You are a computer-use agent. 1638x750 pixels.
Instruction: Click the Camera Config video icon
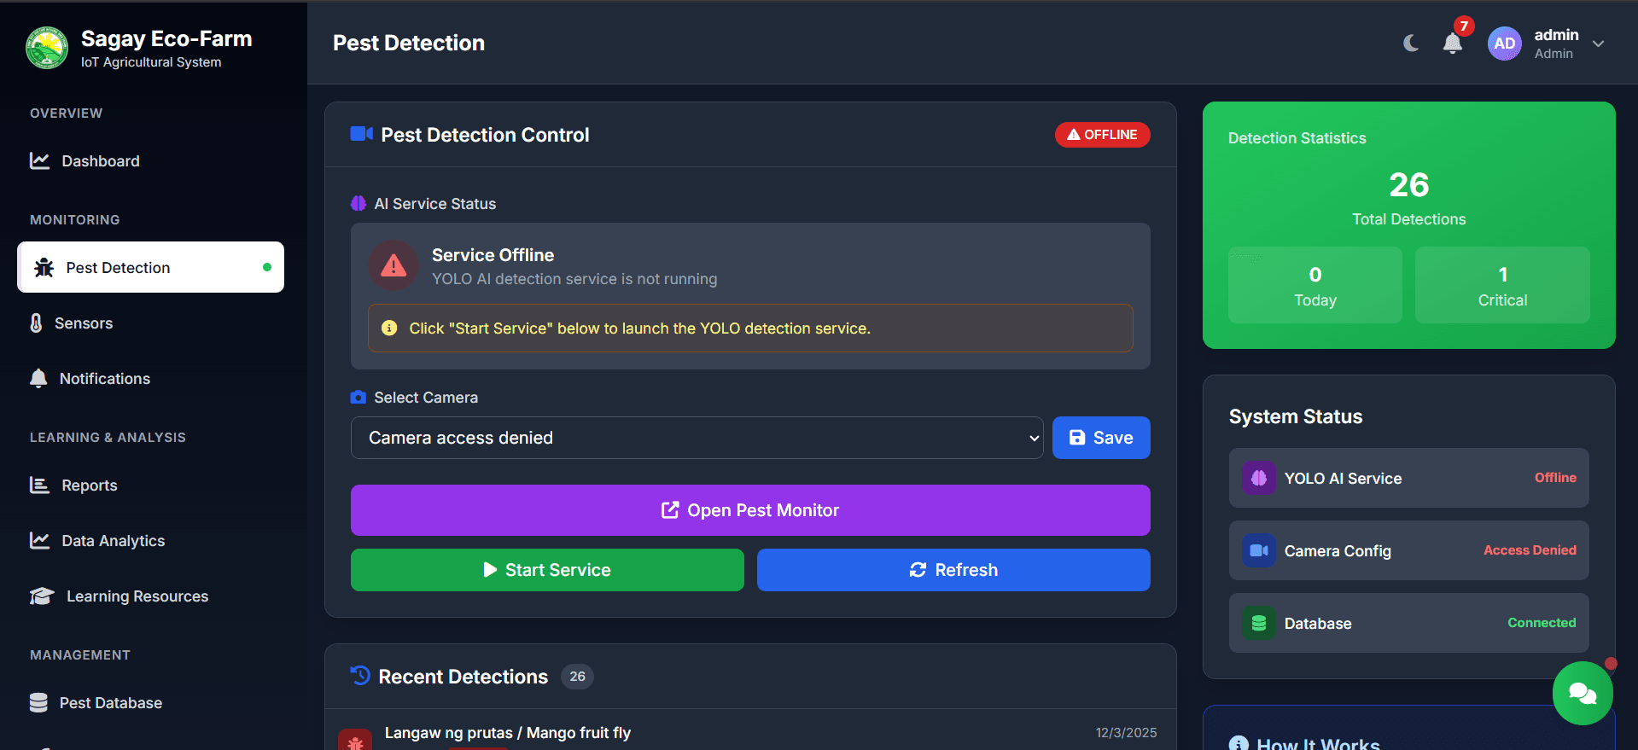pyautogui.click(x=1259, y=550)
